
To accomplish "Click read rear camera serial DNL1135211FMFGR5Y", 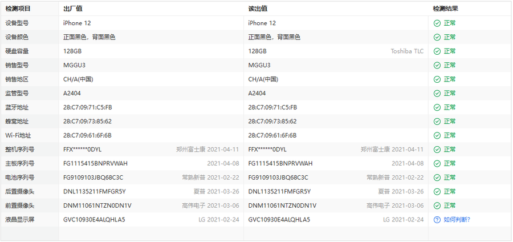I will (280, 192).
